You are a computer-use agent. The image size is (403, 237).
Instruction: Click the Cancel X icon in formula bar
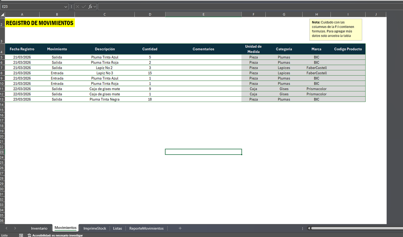click(x=78, y=7)
